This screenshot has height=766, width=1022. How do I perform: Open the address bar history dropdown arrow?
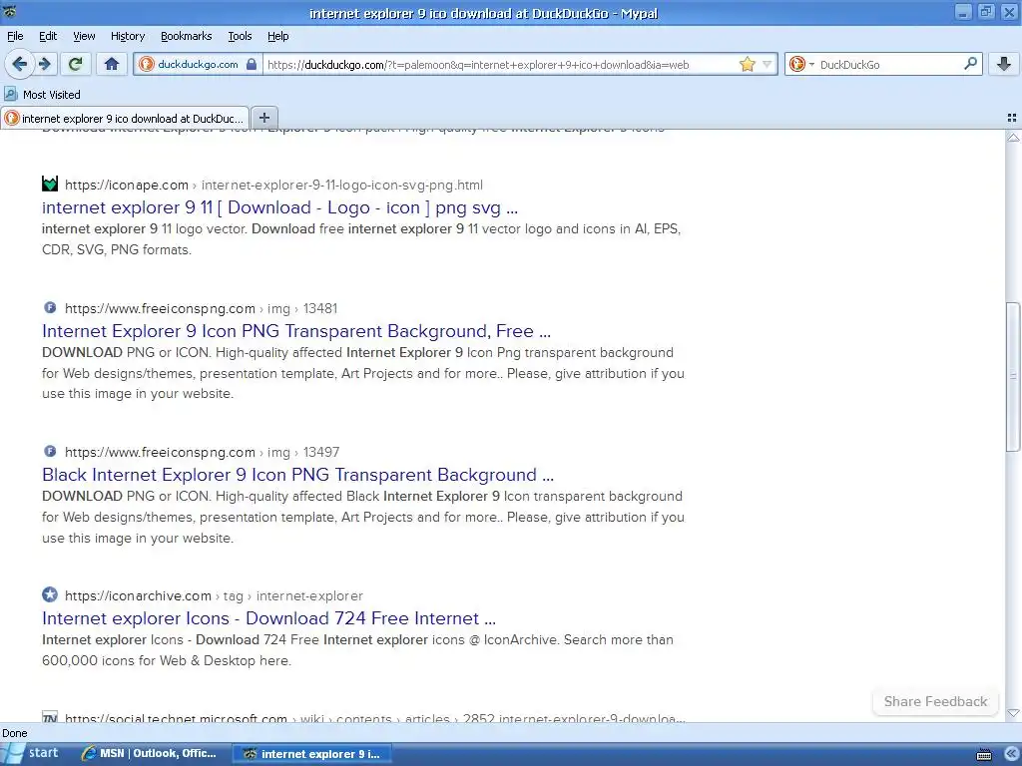point(767,64)
